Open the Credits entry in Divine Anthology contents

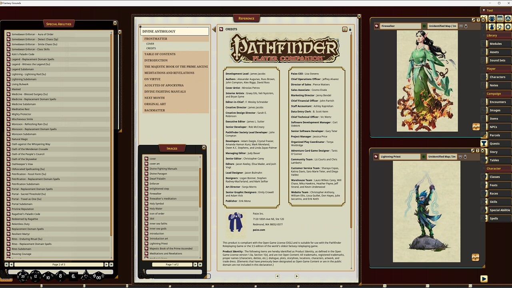[151, 48]
